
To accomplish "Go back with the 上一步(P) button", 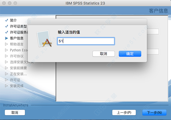I will click(x=124, y=113).
